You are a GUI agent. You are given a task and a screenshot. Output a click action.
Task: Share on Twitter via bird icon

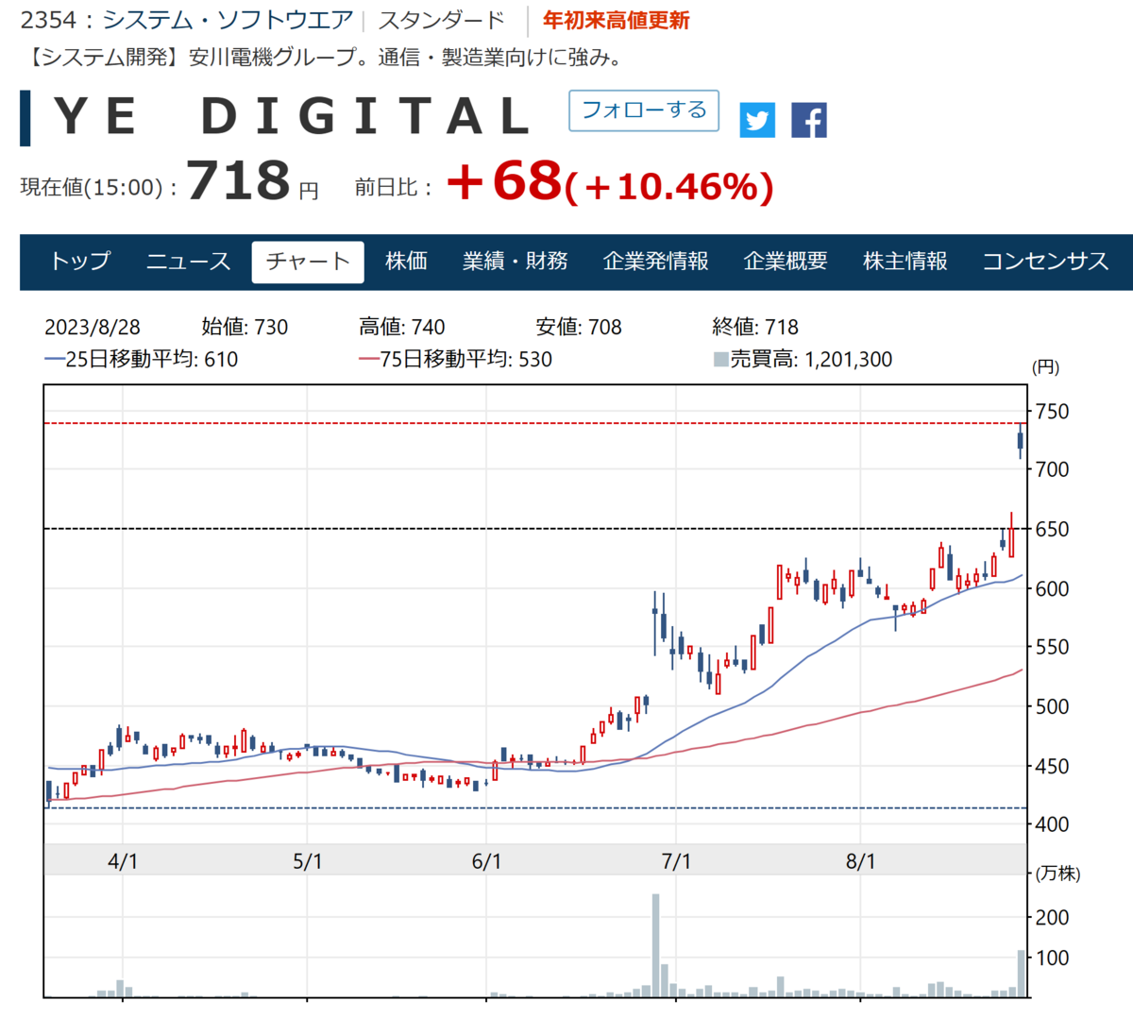[757, 120]
